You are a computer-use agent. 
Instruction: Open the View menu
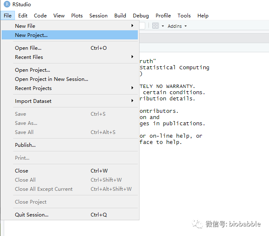[59, 16]
